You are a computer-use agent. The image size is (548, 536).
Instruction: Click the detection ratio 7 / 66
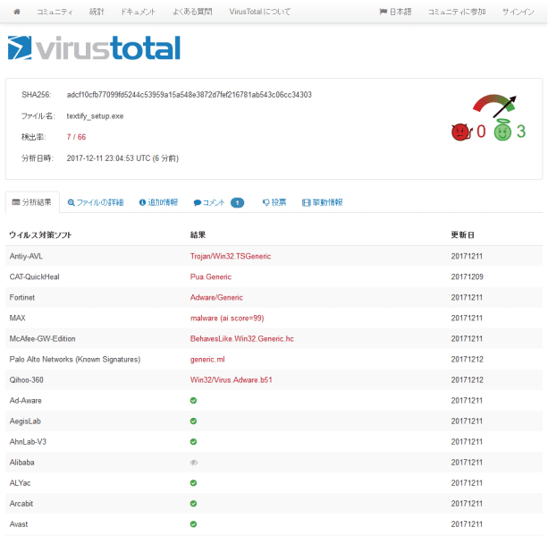point(76,137)
